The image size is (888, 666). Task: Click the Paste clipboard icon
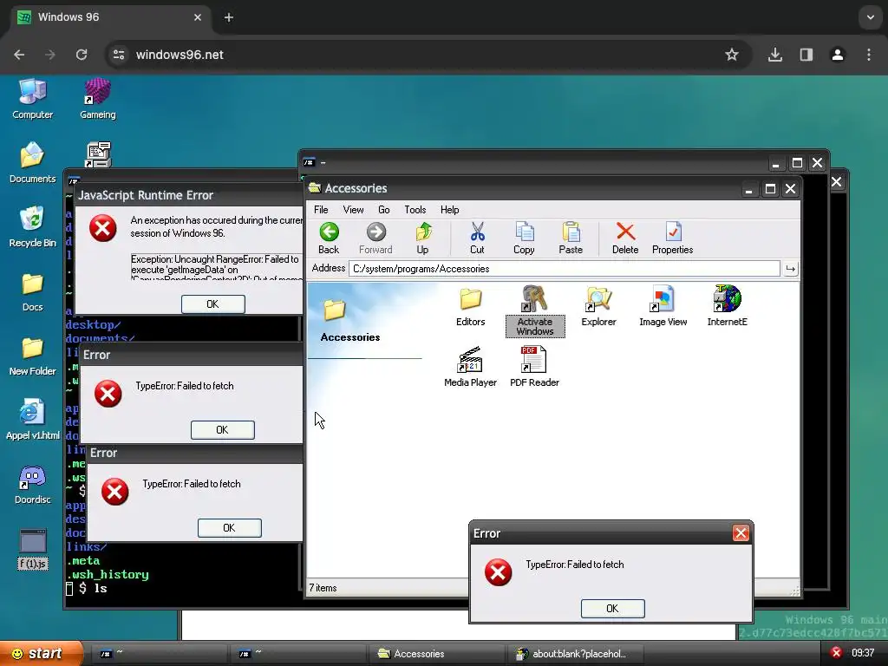tap(571, 238)
